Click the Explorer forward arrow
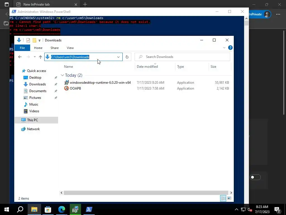This screenshot has width=286, height=215. [x=28, y=57]
